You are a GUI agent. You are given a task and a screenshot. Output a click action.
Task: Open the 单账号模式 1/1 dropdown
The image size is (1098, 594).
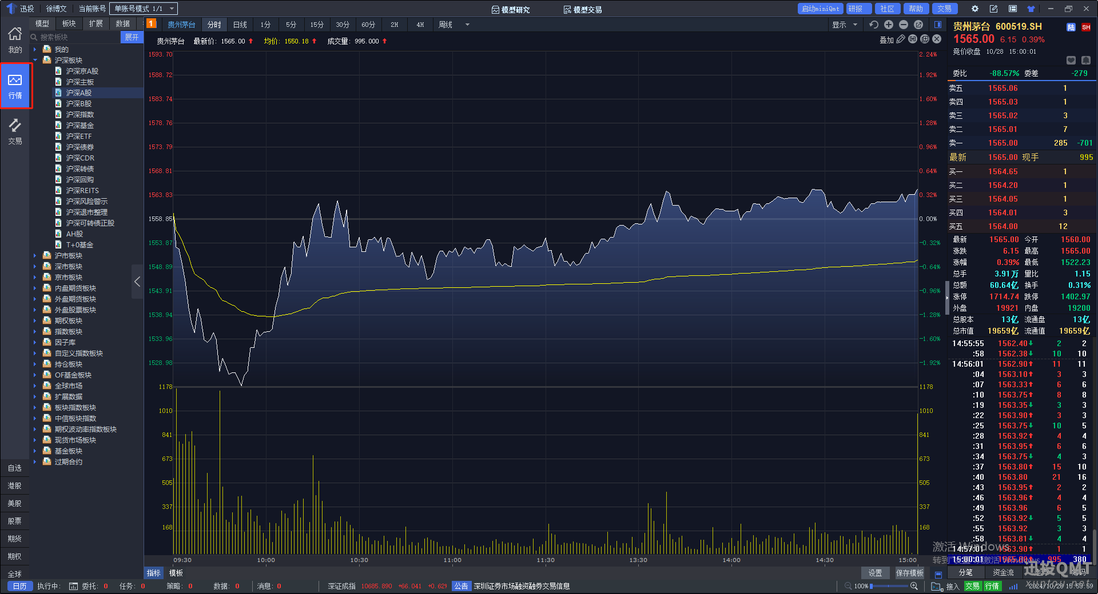(144, 9)
